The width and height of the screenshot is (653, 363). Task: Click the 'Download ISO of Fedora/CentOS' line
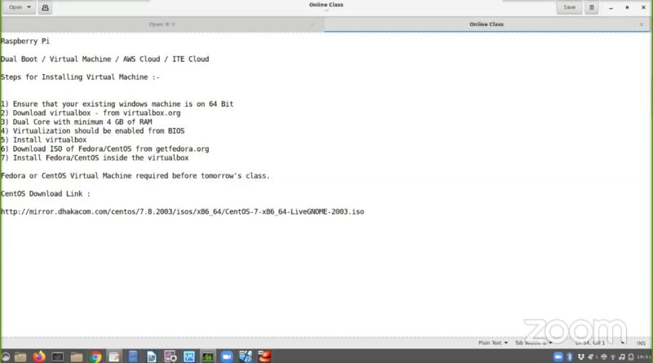[x=104, y=148]
